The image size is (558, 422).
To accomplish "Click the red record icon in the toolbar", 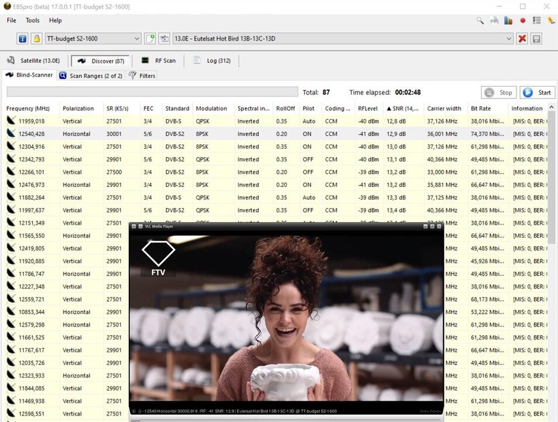I will (x=522, y=21).
